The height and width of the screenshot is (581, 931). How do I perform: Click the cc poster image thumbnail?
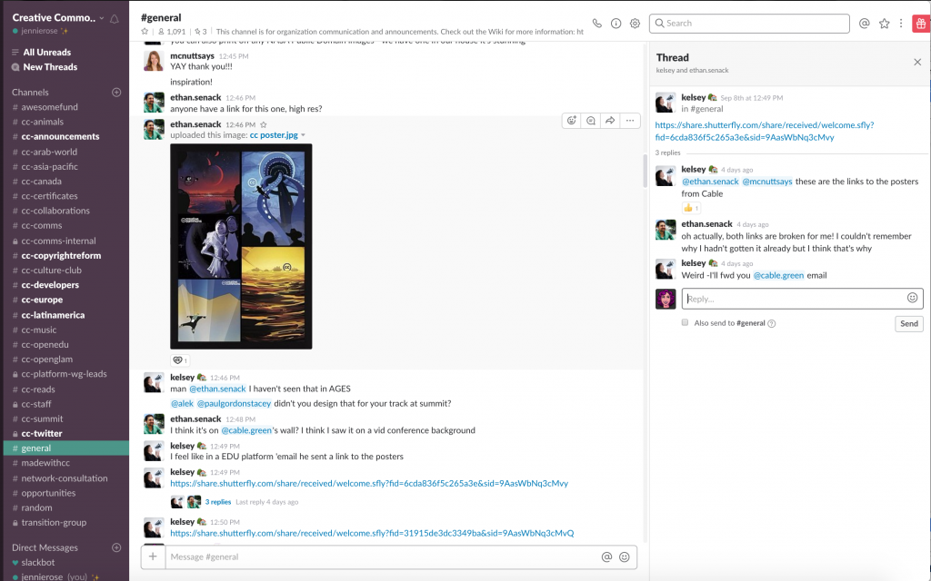(241, 246)
